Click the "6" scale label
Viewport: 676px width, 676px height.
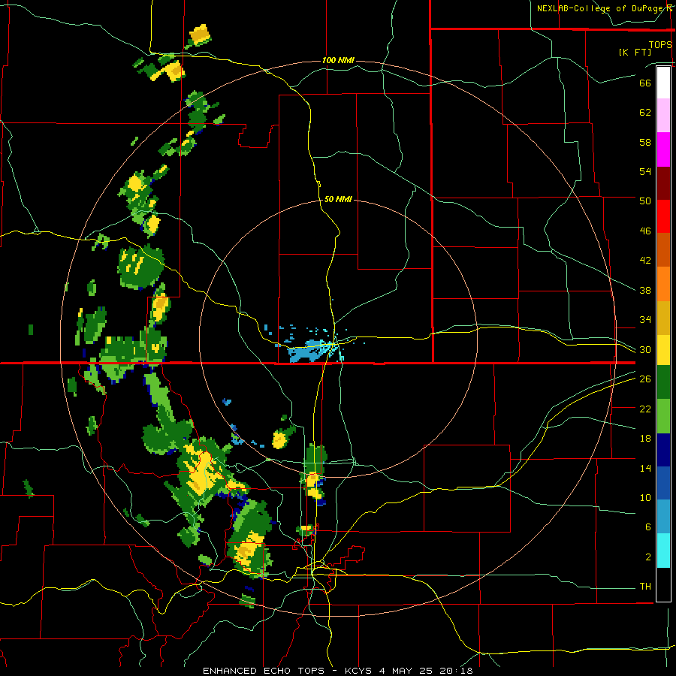[647, 527]
